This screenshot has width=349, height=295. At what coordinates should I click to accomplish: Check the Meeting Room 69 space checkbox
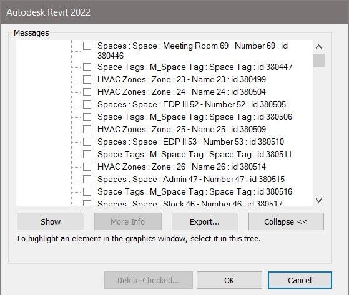coord(87,46)
